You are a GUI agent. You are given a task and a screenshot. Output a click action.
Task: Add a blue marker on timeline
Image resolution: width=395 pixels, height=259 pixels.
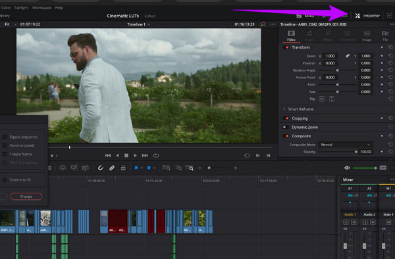(x=149, y=168)
